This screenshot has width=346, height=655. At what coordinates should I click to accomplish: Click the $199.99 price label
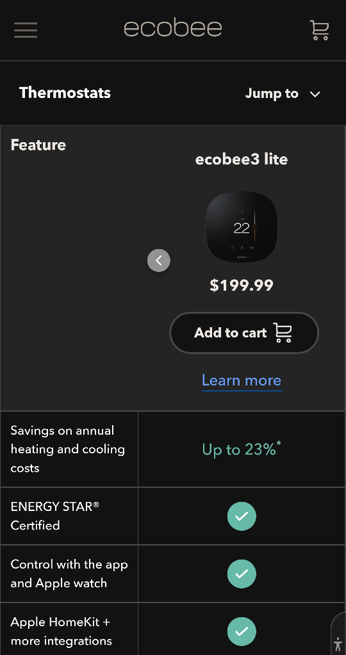242,286
